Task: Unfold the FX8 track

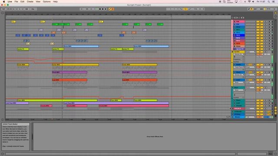Action: pyautogui.click(x=235, y=22)
